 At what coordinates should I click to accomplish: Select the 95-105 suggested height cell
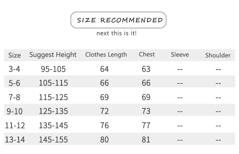coord(53,69)
